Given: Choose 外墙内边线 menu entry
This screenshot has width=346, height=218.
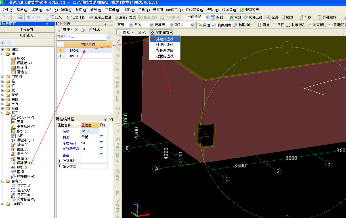Looking at the screenshot, I should [165, 45].
